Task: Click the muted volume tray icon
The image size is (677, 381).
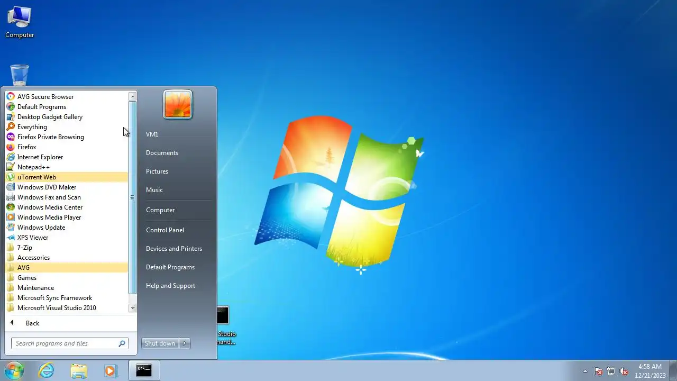Action: (x=624, y=371)
